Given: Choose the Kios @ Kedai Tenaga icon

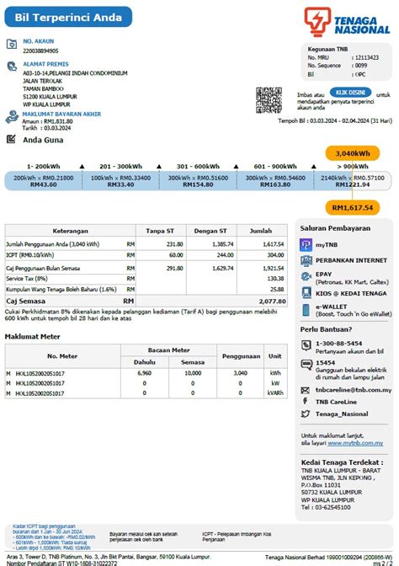Looking at the screenshot, I should pos(306,293).
